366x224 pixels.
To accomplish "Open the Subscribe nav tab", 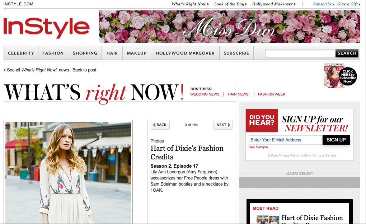I will pos(236,53).
